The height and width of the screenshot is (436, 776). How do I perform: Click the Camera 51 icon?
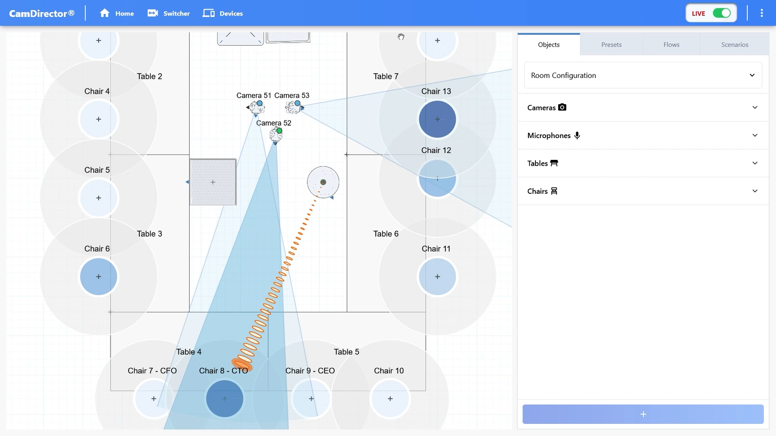[x=257, y=108]
